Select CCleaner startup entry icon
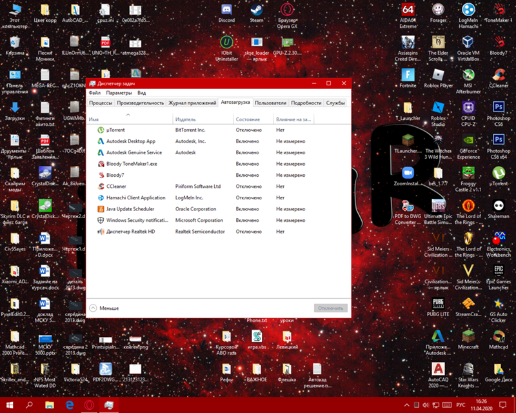Viewport: 516px width, 413px height. pos(101,186)
